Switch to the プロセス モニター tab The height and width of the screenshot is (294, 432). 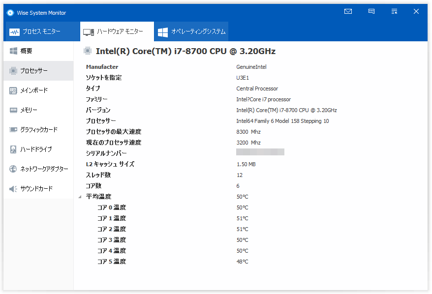(43, 31)
